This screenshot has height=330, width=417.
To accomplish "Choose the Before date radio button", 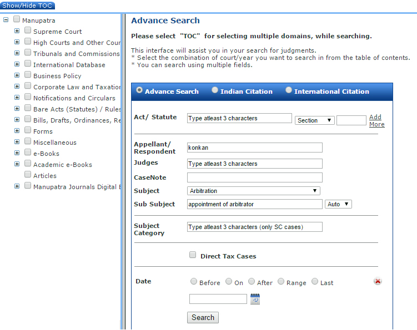I will (x=194, y=281).
